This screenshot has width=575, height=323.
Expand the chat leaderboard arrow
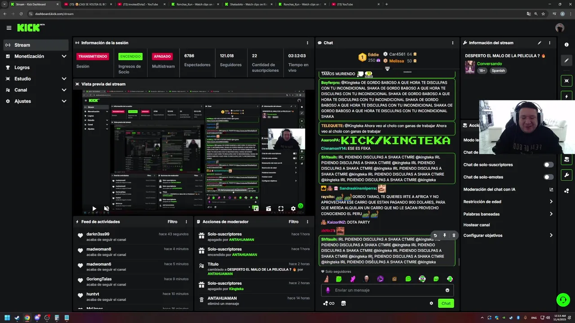(387, 69)
